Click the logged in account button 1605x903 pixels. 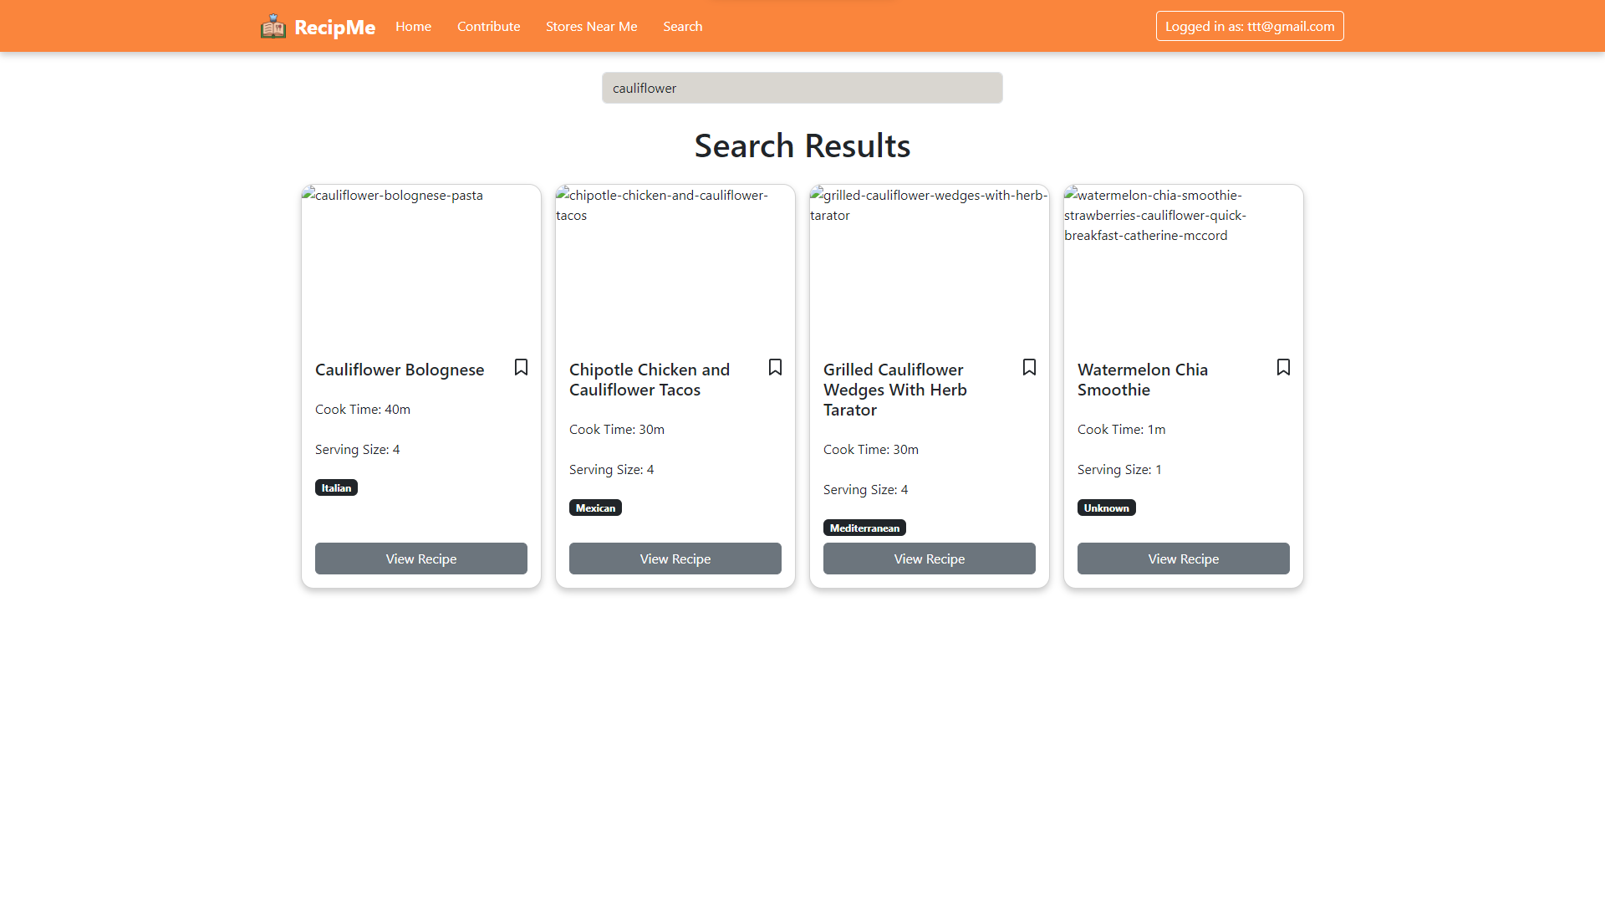coord(1249,27)
